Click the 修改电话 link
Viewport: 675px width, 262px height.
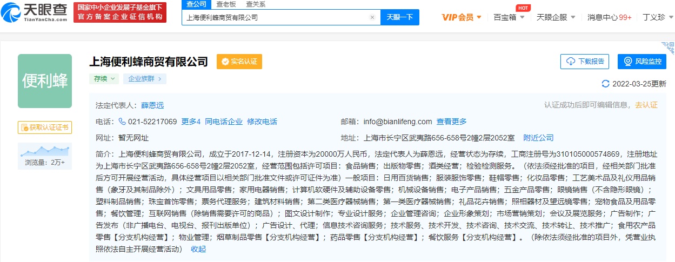pos(262,122)
